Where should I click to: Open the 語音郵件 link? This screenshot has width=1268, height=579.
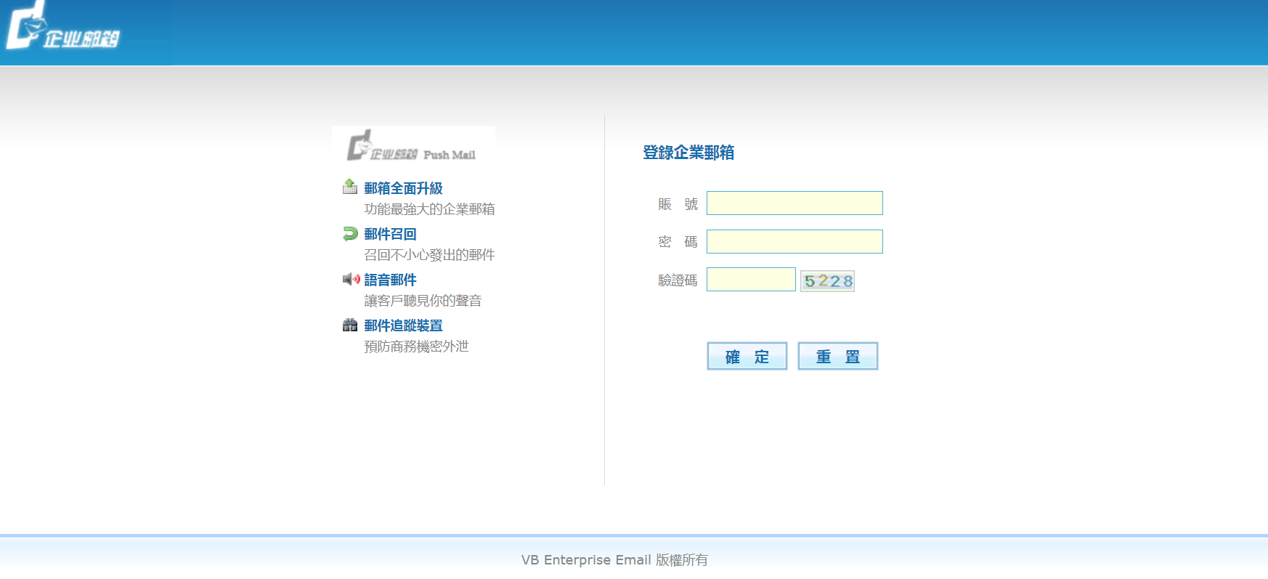[390, 280]
